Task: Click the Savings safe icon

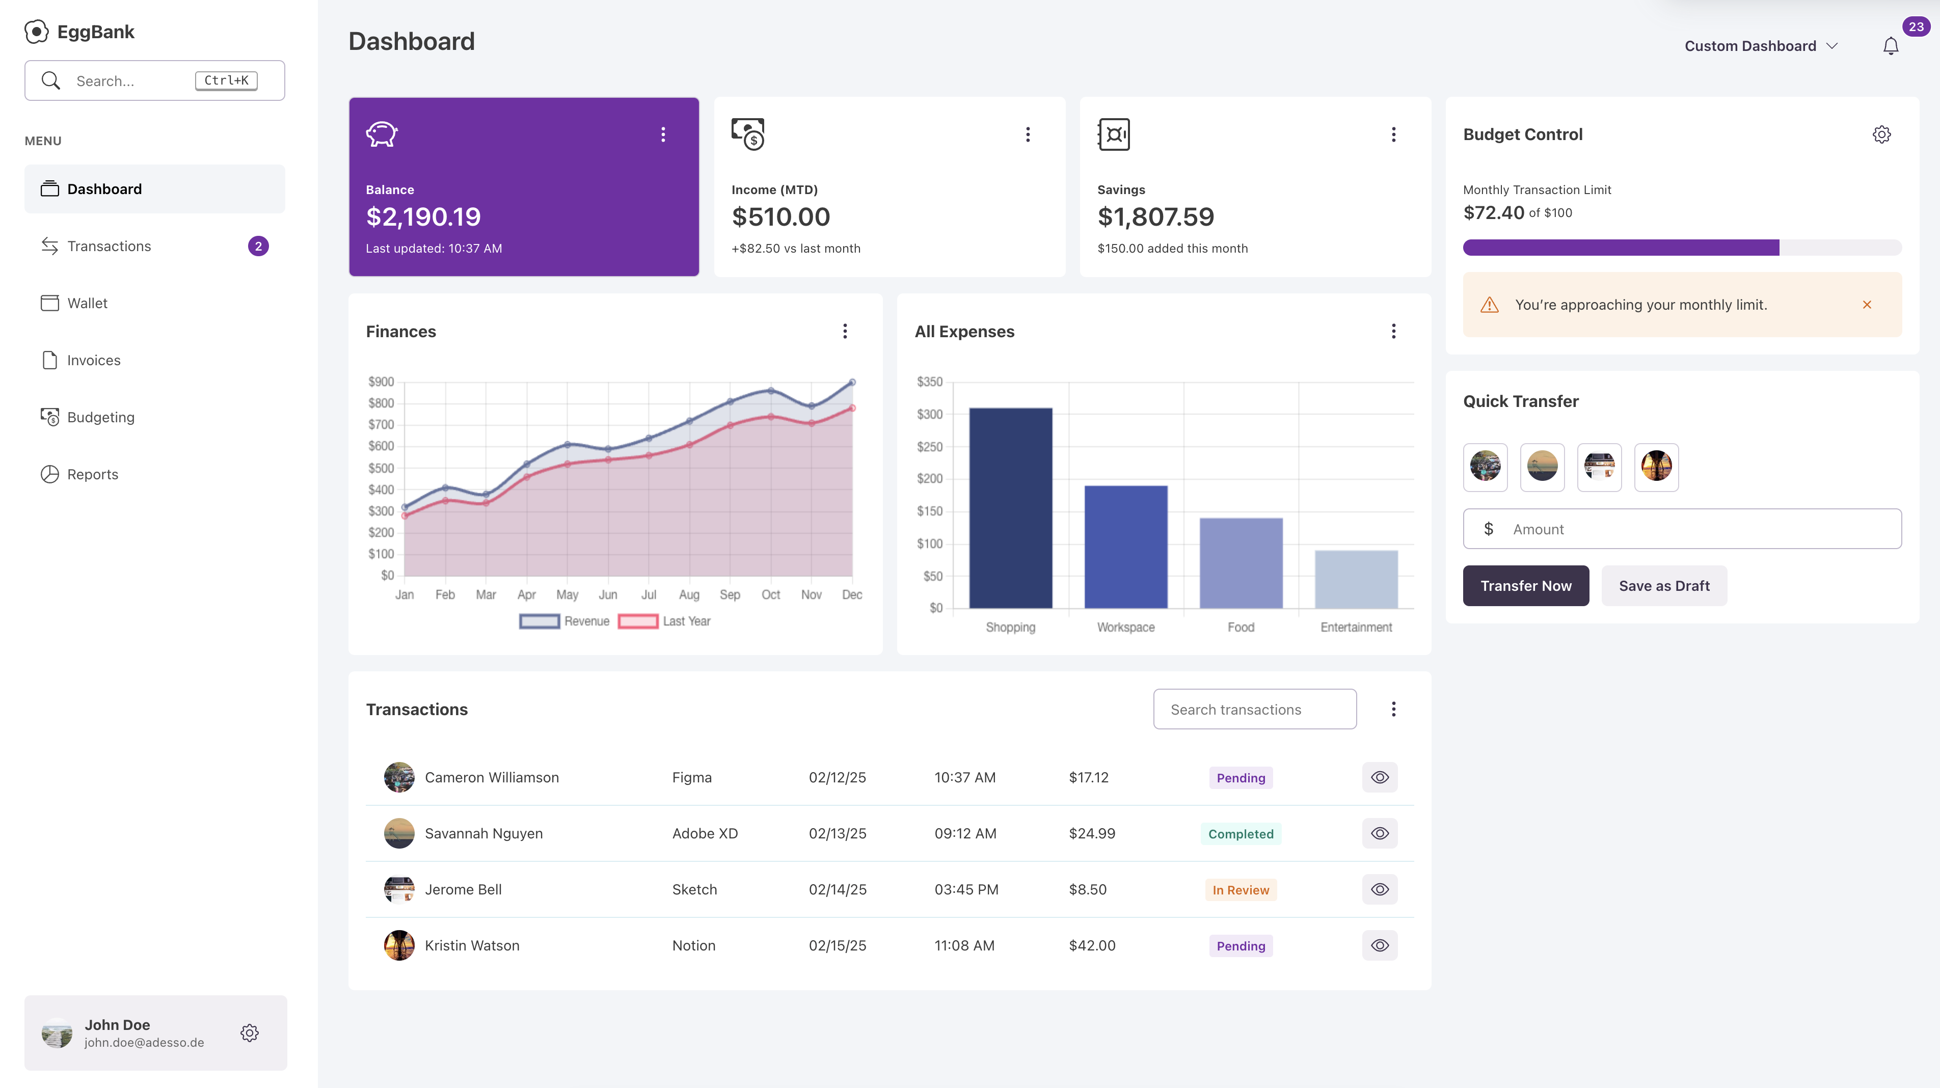Action: [1113, 135]
